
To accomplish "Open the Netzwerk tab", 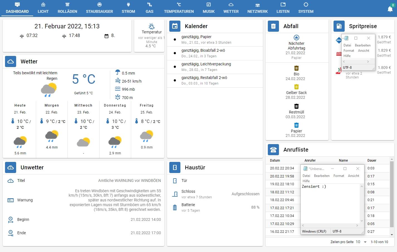I will (258, 8).
